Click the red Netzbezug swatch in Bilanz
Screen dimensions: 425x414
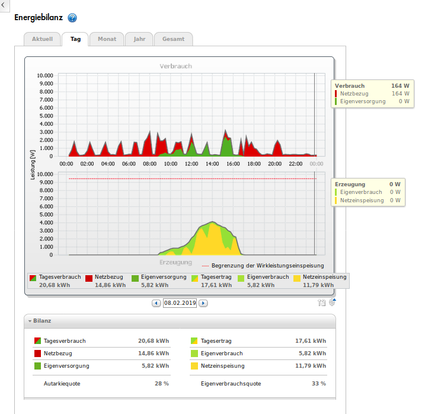(x=37, y=354)
